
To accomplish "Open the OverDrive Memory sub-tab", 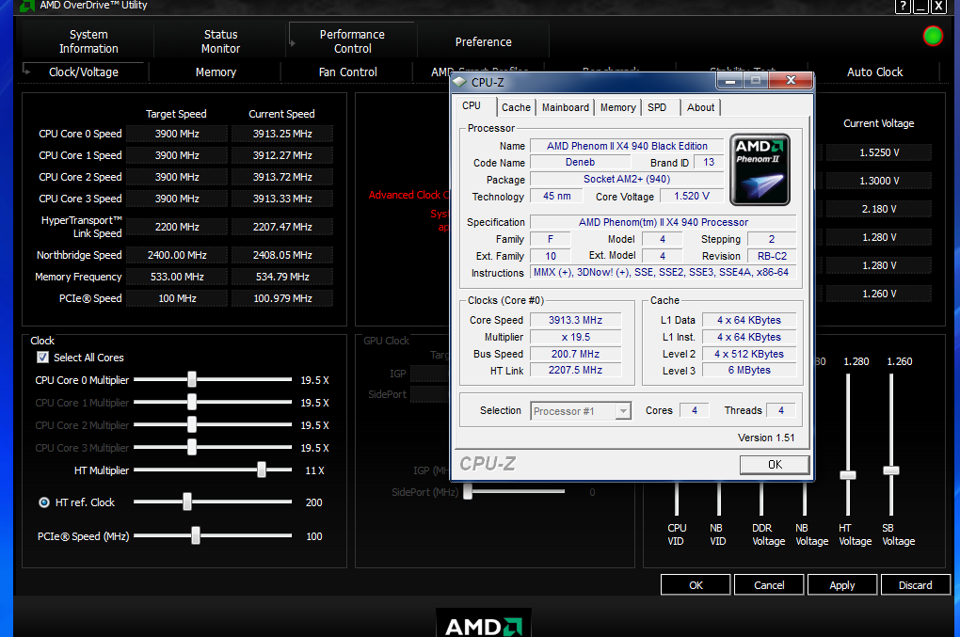I will point(216,72).
